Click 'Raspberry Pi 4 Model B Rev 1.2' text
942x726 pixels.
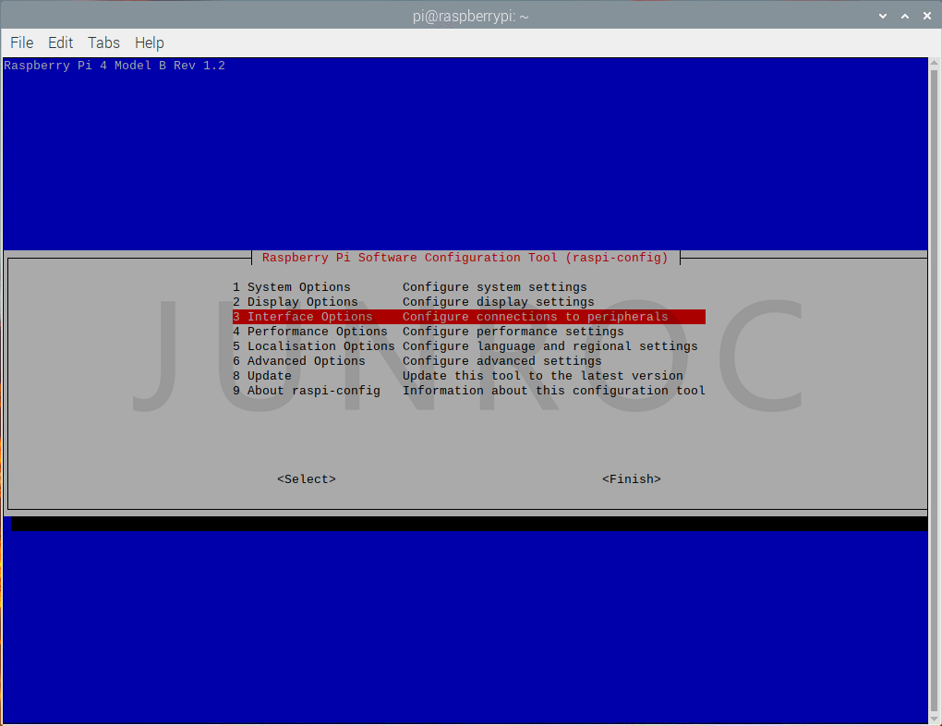(115, 66)
